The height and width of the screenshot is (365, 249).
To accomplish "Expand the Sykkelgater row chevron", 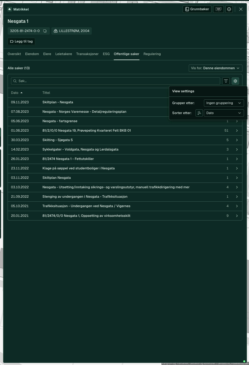I will pyautogui.click(x=237, y=149).
